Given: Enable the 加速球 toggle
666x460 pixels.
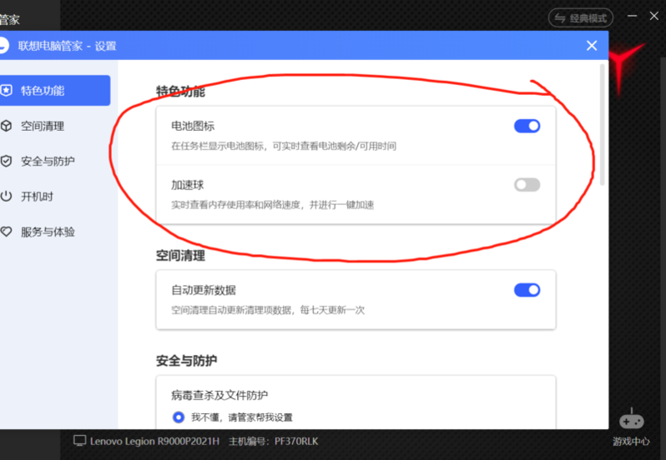Looking at the screenshot, I should [527, 185].
